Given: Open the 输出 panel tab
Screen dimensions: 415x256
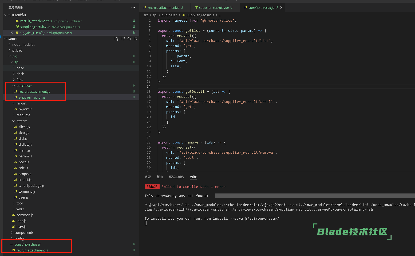Looking at the screenshot, I should click(x=160, y=177).
